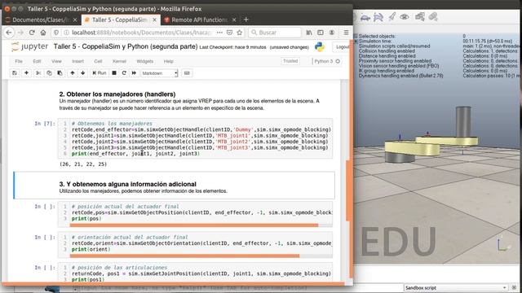The height and width of the screenshot is (293, 522).
Task: Close the Remote API functions tab
Action: pos(234,20)
